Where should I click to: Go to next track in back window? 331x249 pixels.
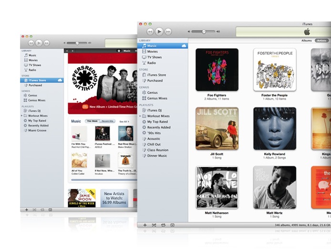click(46, 43)
